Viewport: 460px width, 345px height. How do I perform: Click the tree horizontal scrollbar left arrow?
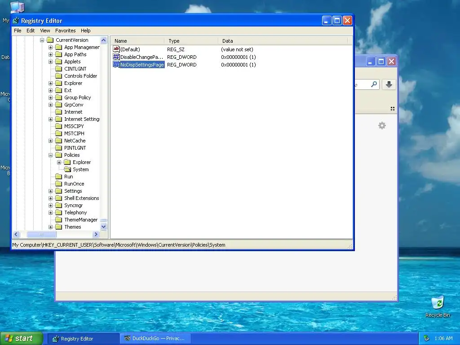16,234
